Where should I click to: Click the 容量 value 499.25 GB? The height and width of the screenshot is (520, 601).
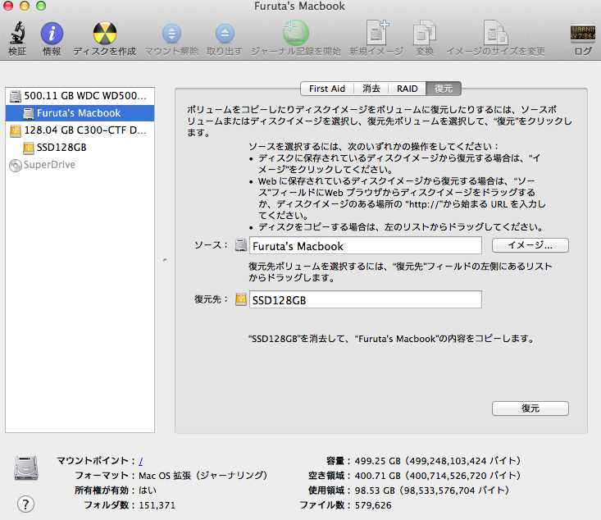pyautogui.click(x=438, y=461)
